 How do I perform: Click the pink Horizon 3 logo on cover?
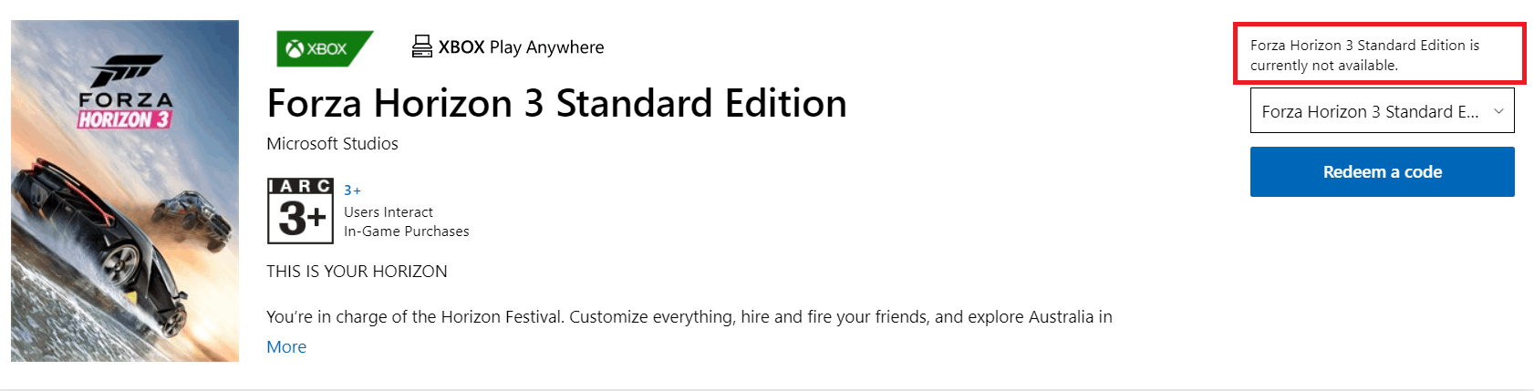(124, 119)
